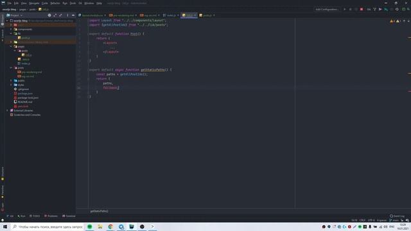Select opened file in Project tree
The image size is (411, 231).
tap(49, 15)
